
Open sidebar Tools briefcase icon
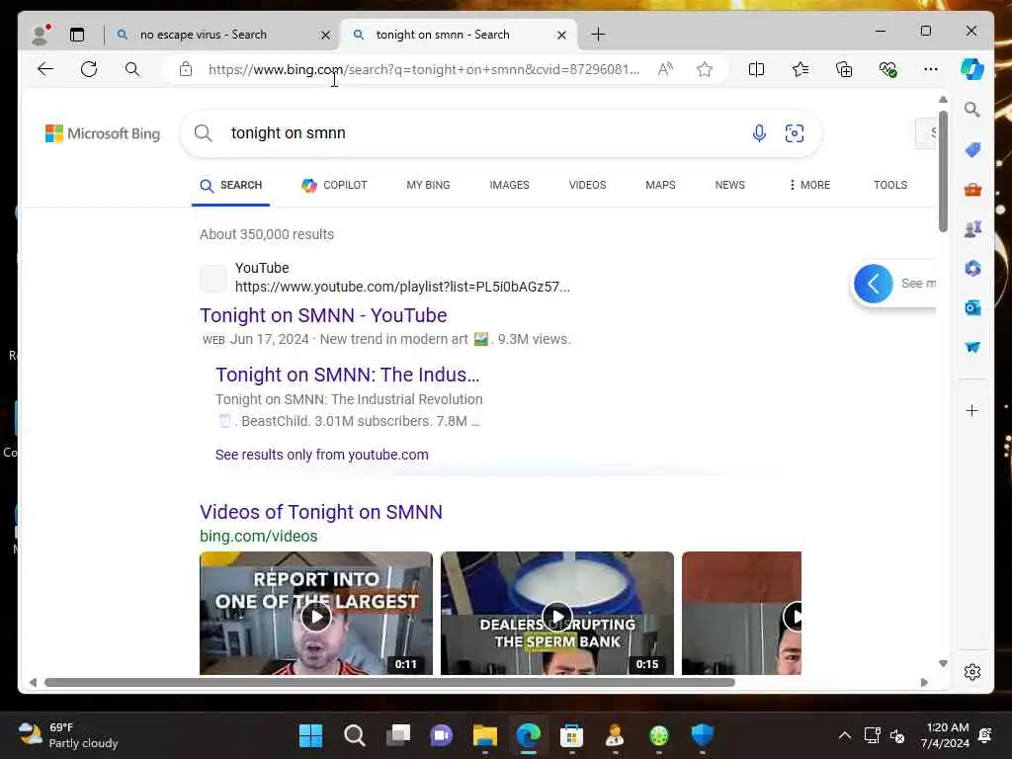[972, 189]
